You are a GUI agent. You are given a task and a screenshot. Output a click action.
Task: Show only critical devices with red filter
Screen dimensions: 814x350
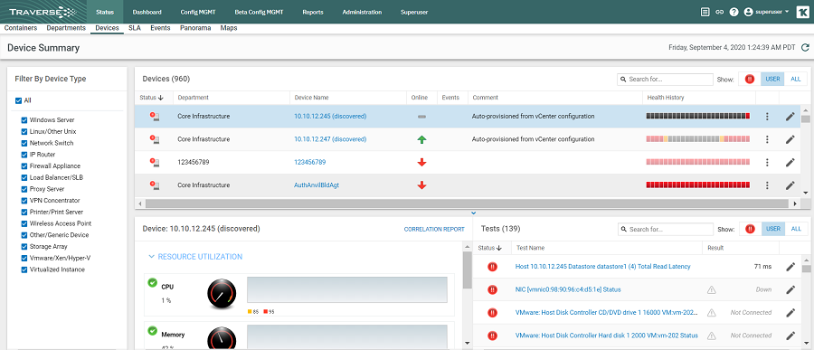click(749, 80)
